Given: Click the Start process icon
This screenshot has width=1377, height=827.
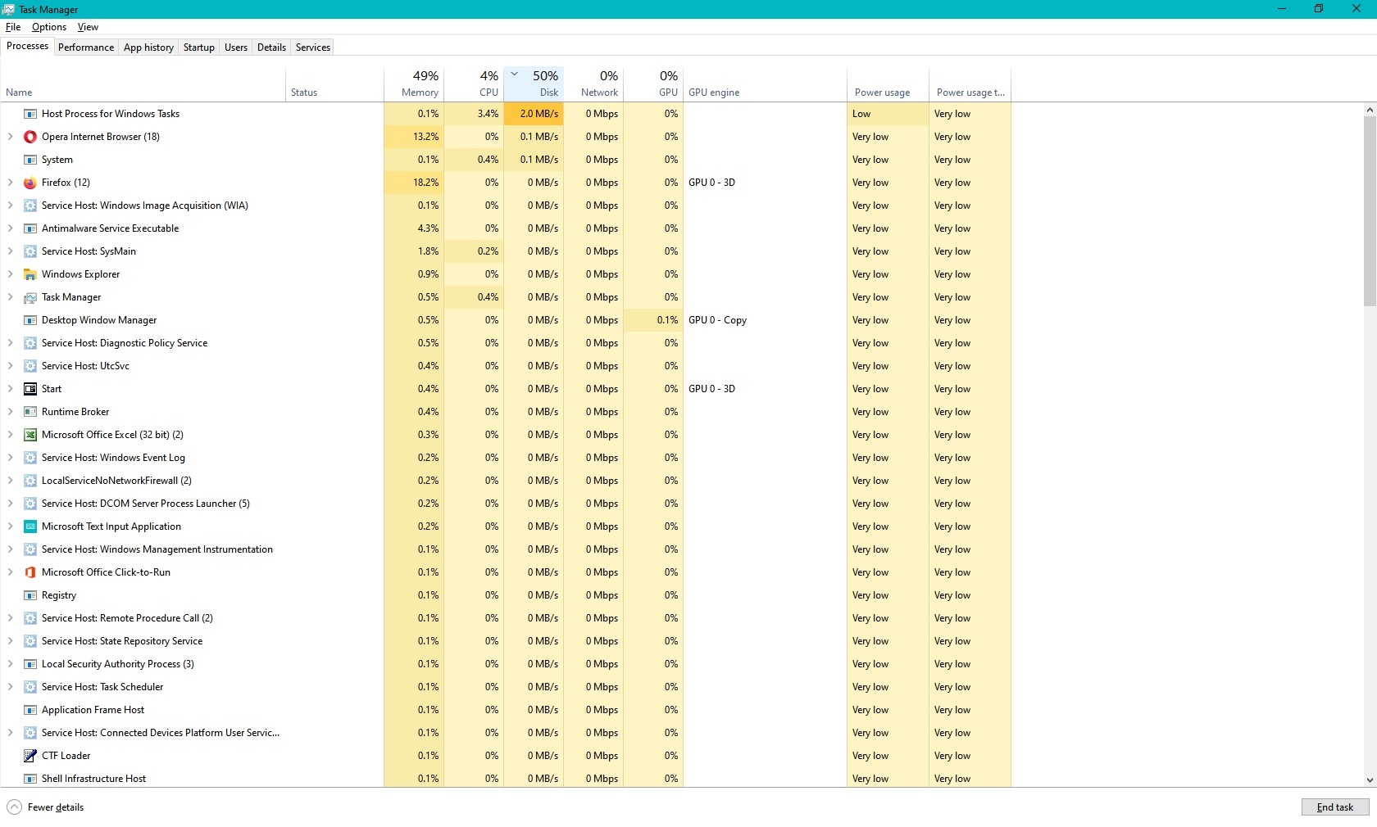Looking at the screenshot, I should tap(30, 389).
